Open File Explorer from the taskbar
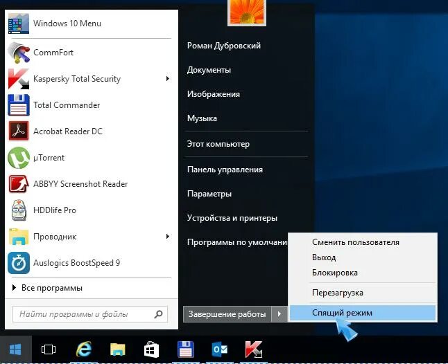The image size is (448, 364). coord(118,349)
